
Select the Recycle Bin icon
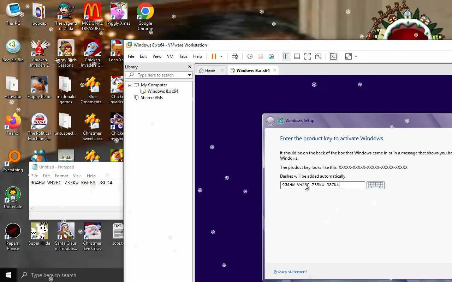(x=13, y=51)
